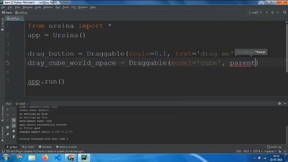Open the Refactor menu
This screenshot has width=288, height=162.
coord(48,7)
